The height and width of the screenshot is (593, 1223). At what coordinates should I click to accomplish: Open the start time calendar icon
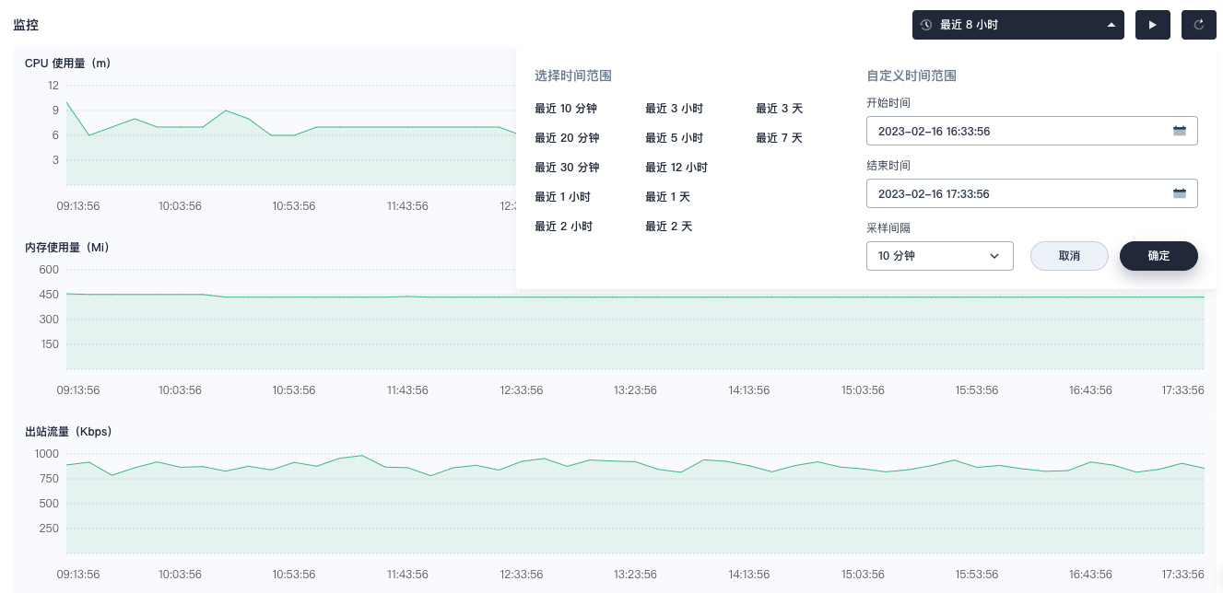click(x=1179, y=131)
